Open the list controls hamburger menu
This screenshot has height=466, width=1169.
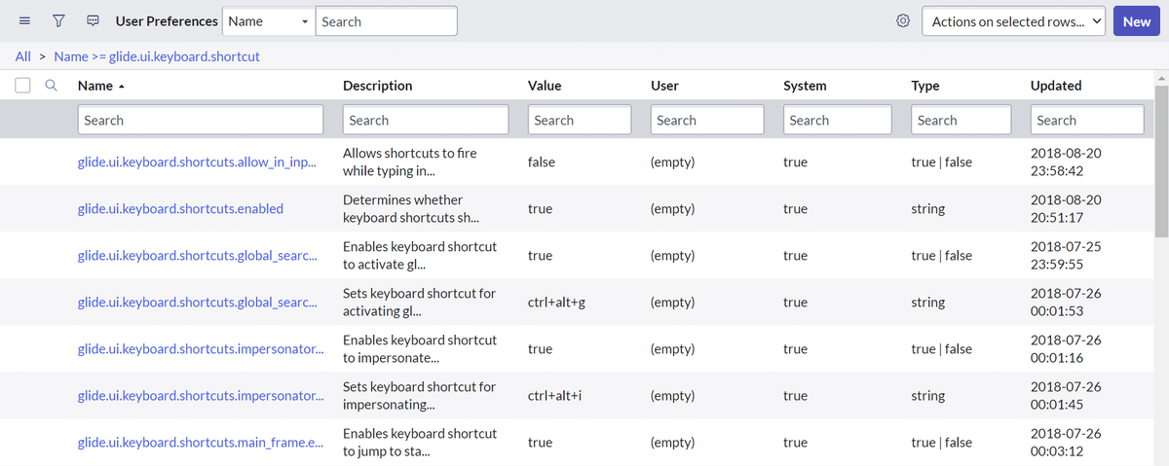tap(24, 20)
